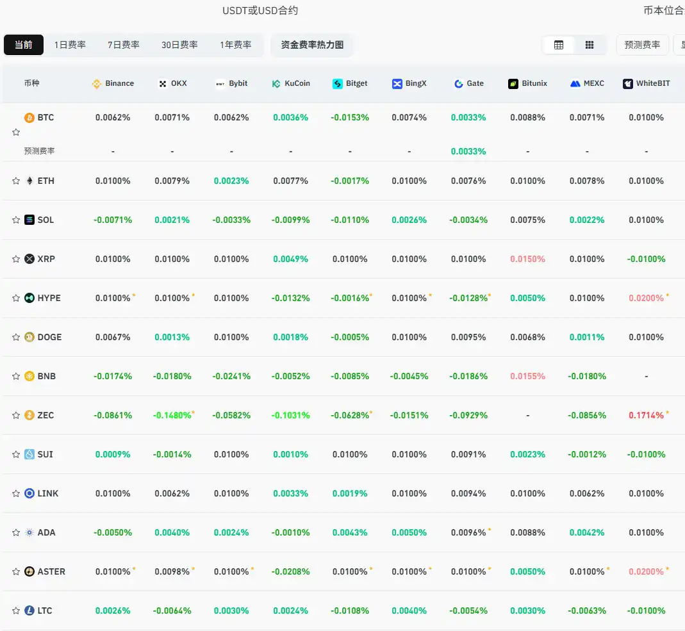
Task: Click the 预测费率 button
Action: 642,45
